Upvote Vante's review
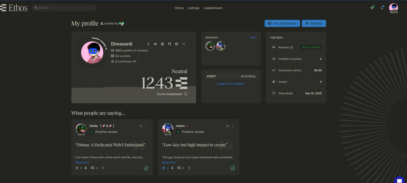Screen dimensions: 407x183 (77, 168)
